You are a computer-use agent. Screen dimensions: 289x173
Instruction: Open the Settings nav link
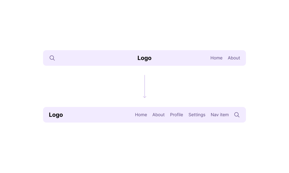click(197, 115)
